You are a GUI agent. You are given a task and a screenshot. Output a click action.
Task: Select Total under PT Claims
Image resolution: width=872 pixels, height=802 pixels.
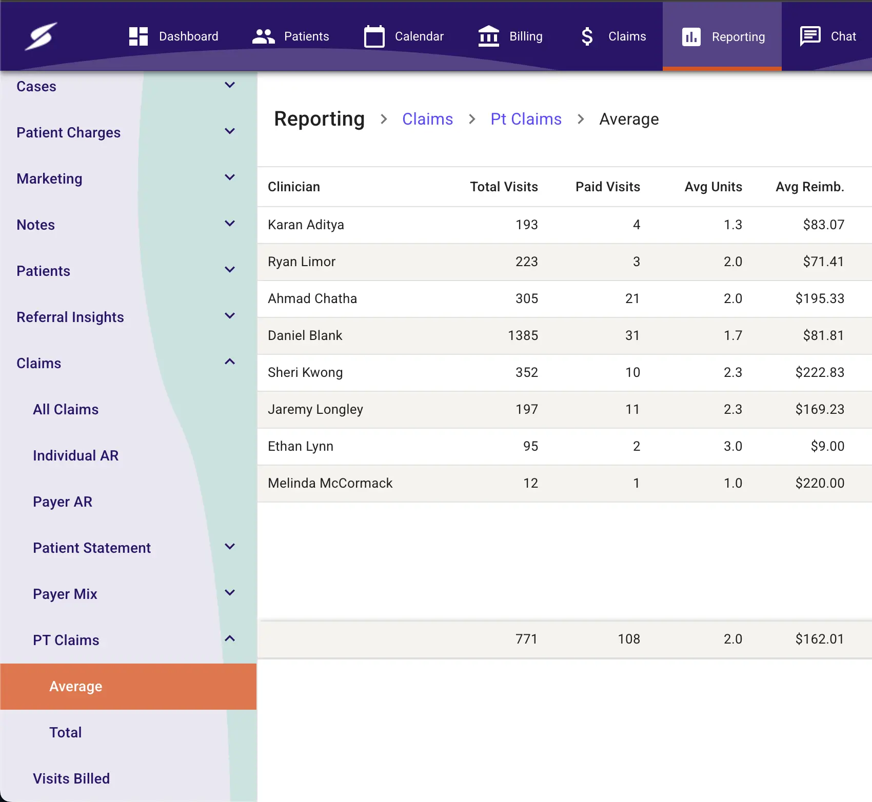pos(65,732)
